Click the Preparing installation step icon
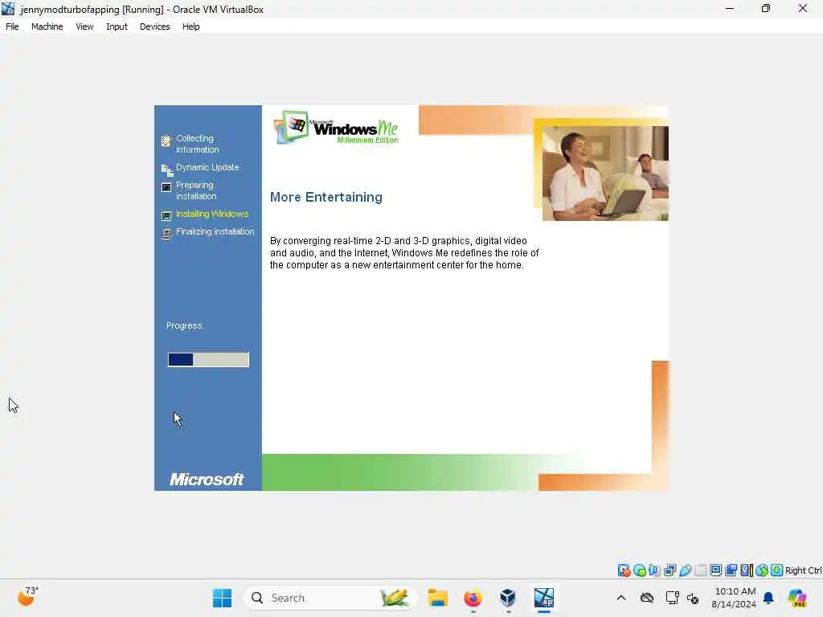The image size is (823, 617). [166, 187]
